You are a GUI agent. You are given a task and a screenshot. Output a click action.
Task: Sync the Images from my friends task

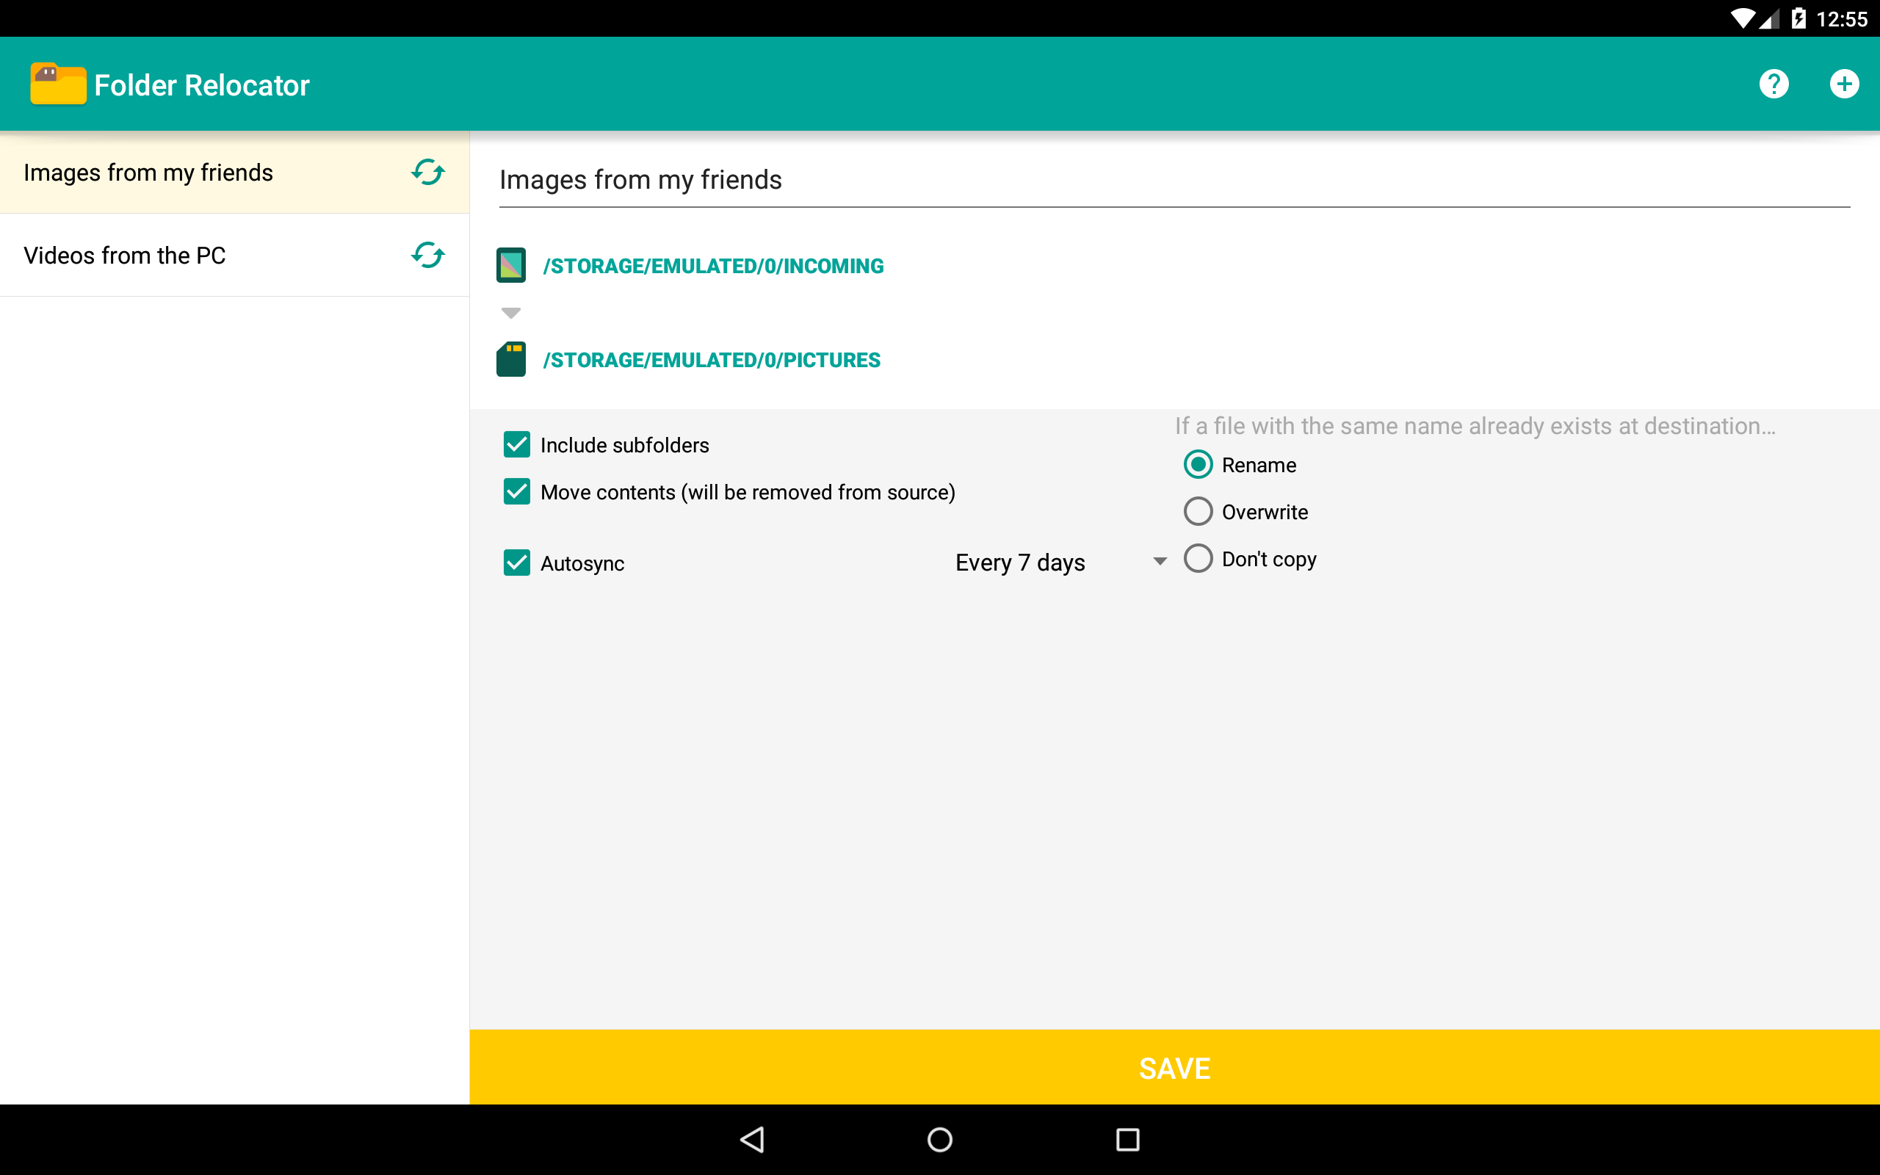[x=427, y=172]
